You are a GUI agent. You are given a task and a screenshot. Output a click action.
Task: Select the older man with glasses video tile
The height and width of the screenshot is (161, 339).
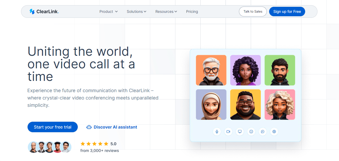[211, 70]
